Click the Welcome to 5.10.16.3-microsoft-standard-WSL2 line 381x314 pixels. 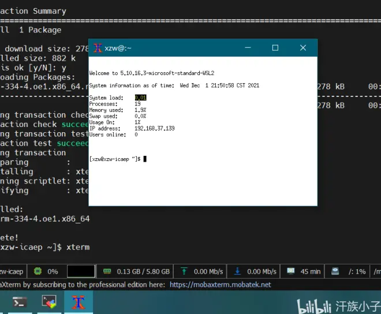coord(152,73)
